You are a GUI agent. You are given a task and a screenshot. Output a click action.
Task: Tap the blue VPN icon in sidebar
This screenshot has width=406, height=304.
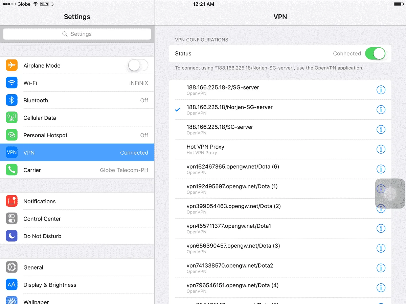coord(12,152)
